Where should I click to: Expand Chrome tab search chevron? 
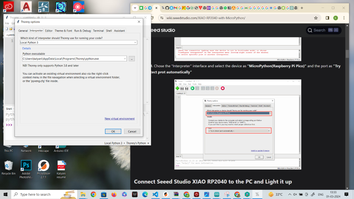pos(135,8)
